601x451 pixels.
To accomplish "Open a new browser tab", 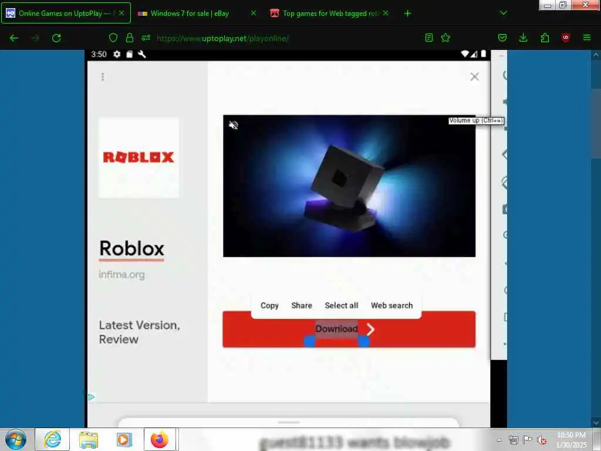I will click(x=407, y=14).
